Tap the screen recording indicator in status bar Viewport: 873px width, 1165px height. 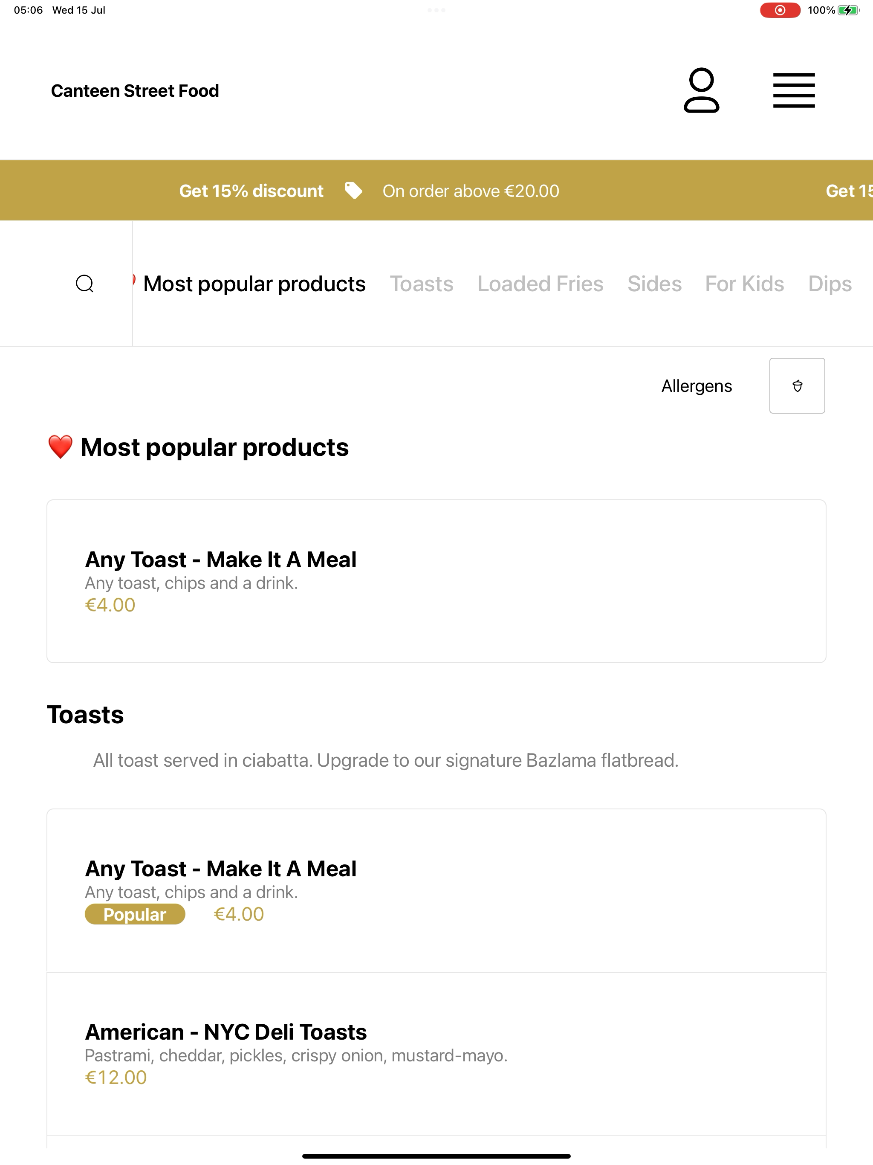point(780,10)
